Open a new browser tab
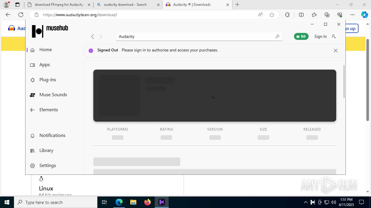This screenshot has width=371, height=208. pyautogui.click(x=237, y=5)
